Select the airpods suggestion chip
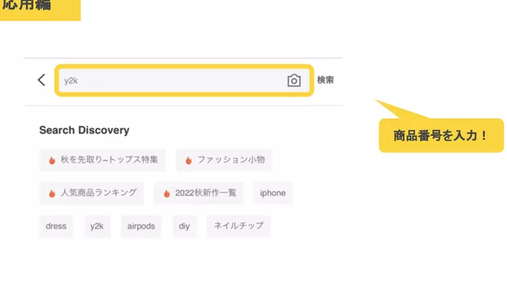The height and width of the screenshot is (285, 507). [141, 227]
